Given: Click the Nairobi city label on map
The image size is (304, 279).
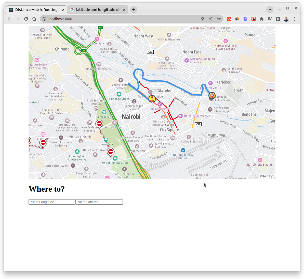Looking at the screenshot, I should click(x=131, y=117).
